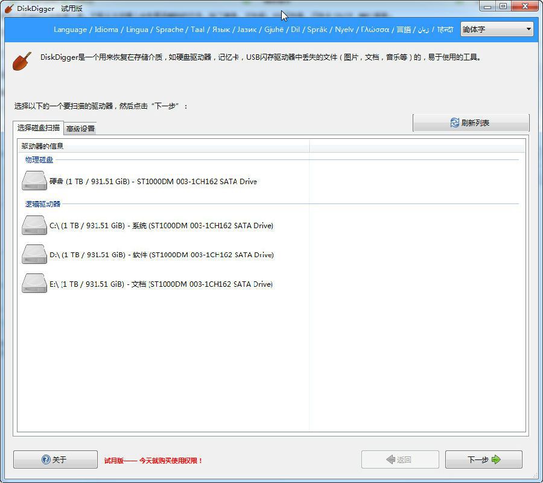This screenshot has width=543, height=483.
Task: Select 硬盘 ST1000DM physical disk entry
Action: 153,181
